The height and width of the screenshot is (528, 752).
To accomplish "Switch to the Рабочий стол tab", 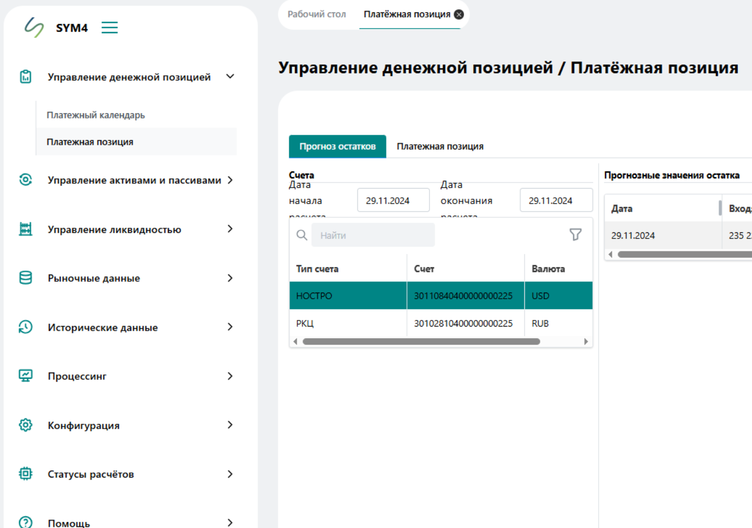I will click(x=316, y=14).
